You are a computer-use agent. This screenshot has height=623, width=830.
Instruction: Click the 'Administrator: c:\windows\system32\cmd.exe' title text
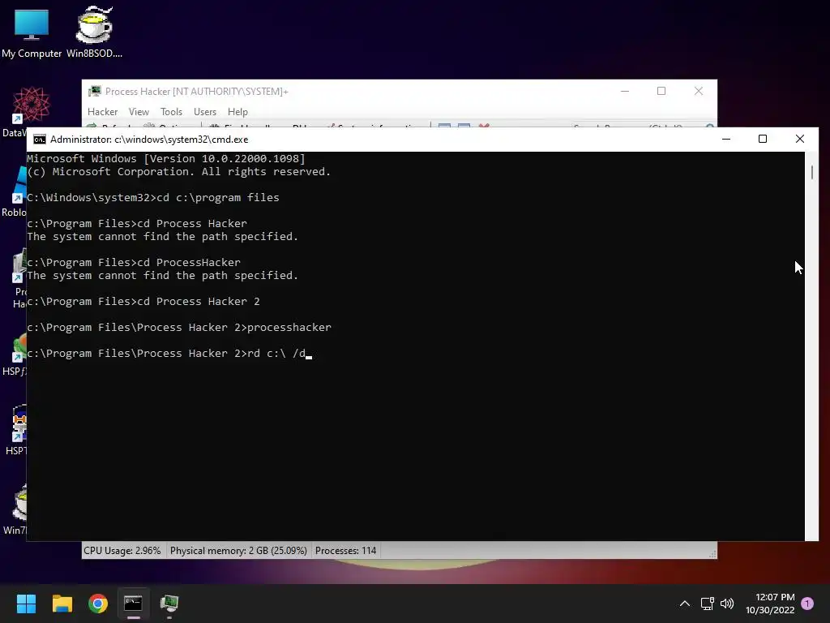click(x=149, y=140)
